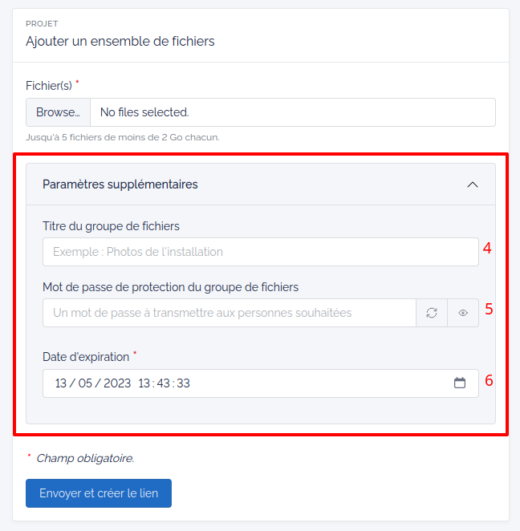Viewport: 520px width, 531px height.
Task: Click the 'Mot de passe de protection' label
Action: (170, 287)
